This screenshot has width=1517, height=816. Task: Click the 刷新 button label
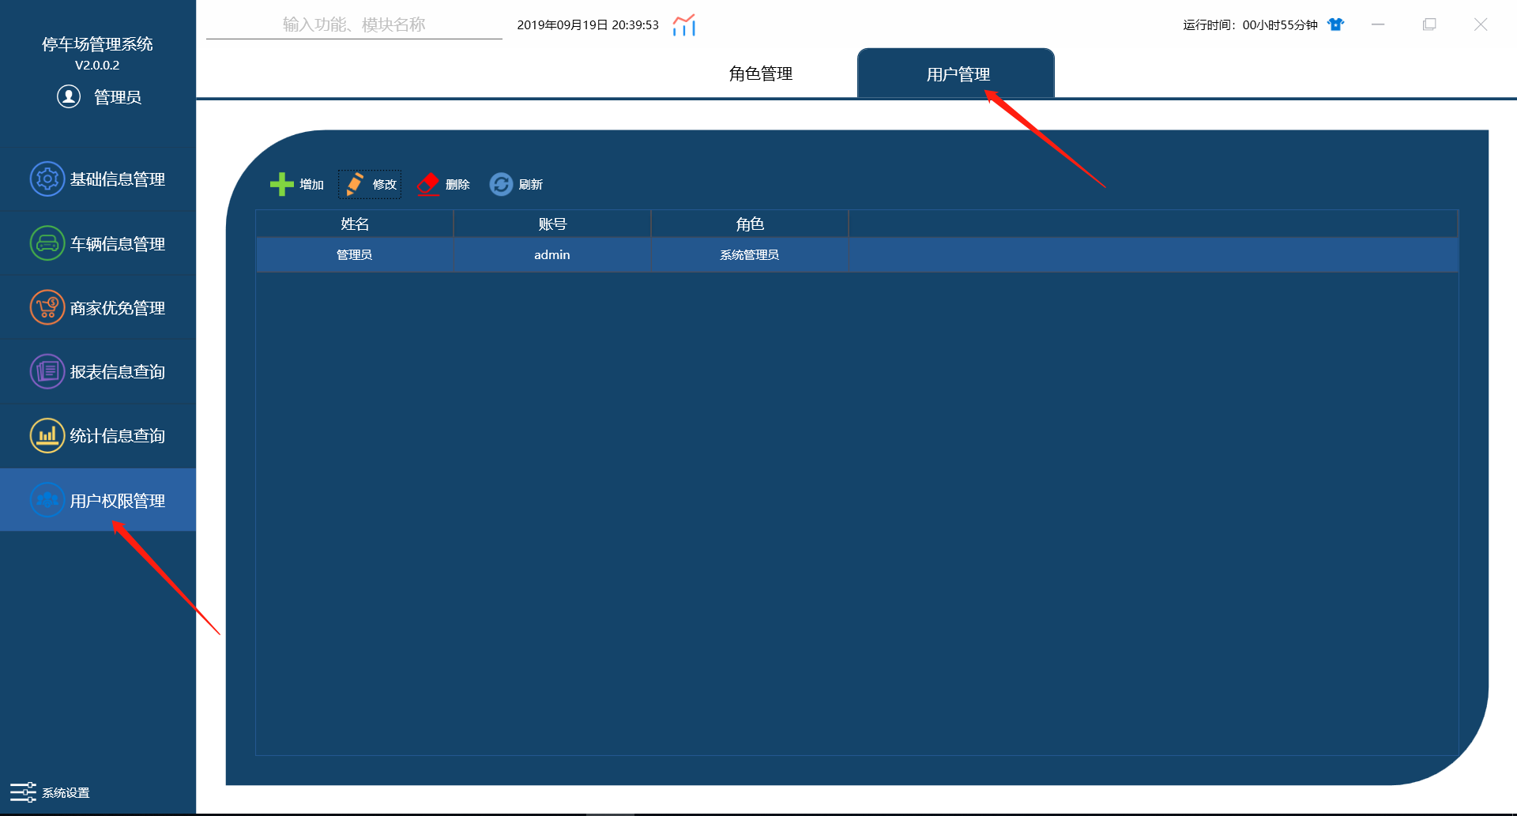click(x=531, y=184)
